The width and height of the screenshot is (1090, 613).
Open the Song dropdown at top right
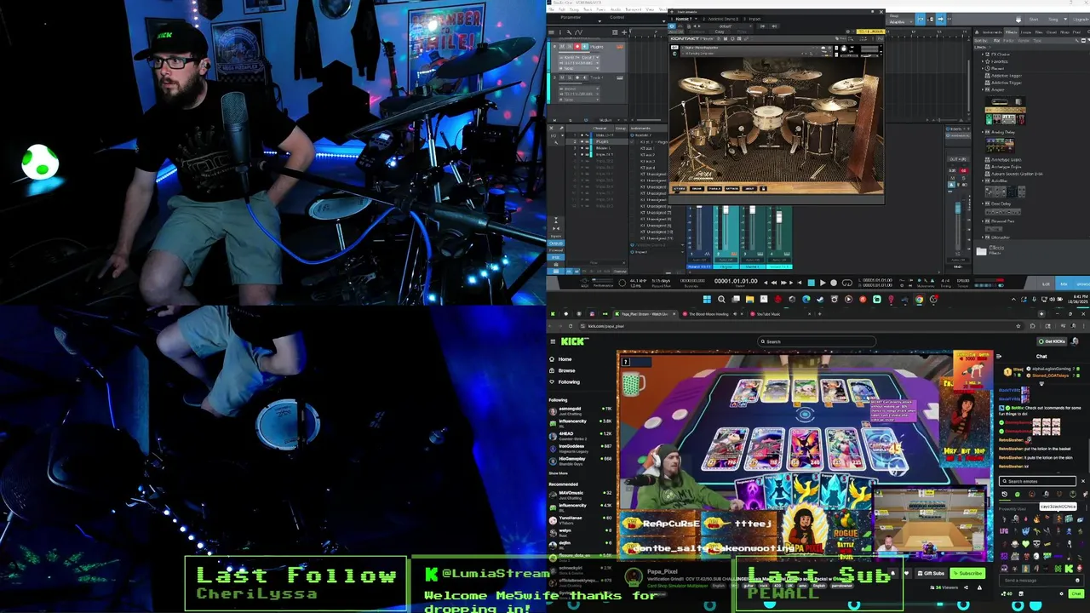pyautogui.click(x=1065, y=20)
